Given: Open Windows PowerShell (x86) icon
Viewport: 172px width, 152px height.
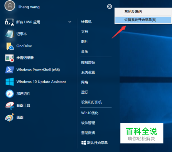Looking at the screenshot, I should [x=10, y=70].
